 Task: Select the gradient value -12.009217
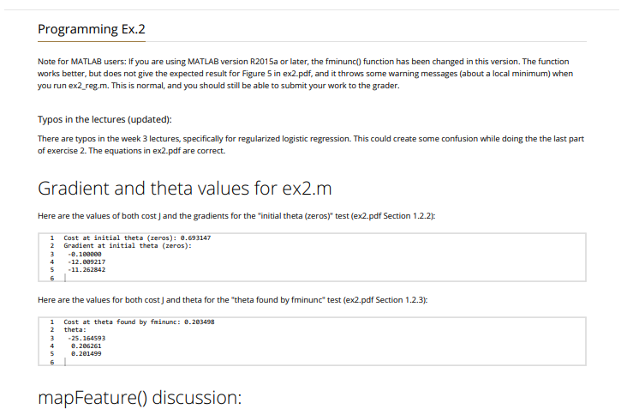(x=87, y=262)
